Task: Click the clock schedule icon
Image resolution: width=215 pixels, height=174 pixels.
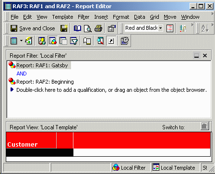Action: [x=125, y=41]
